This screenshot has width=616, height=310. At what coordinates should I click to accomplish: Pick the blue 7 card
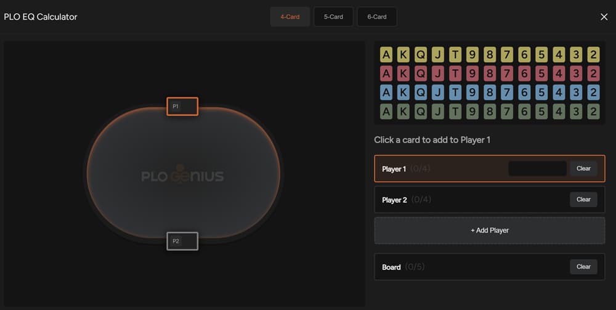click(x=507, y=92)
